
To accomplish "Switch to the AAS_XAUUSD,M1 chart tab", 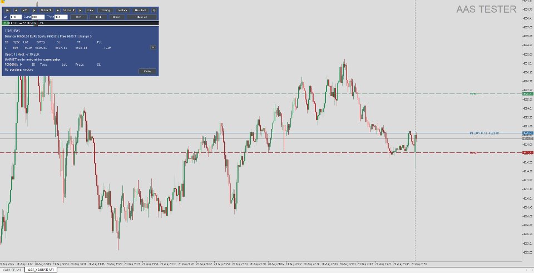I will tap(41, 270).
